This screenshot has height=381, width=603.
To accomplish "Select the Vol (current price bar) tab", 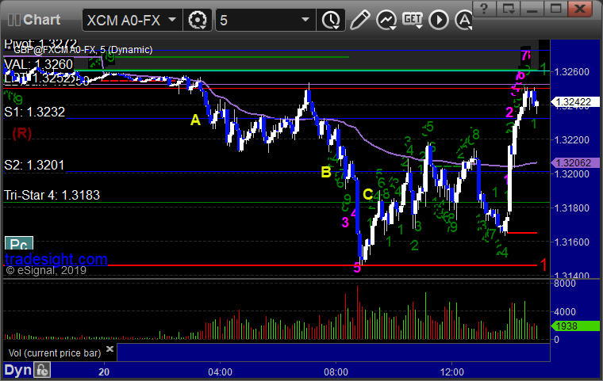I will (x=55, y=353).
